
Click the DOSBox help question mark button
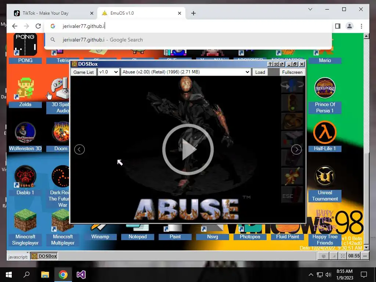(x=270, y=64)
